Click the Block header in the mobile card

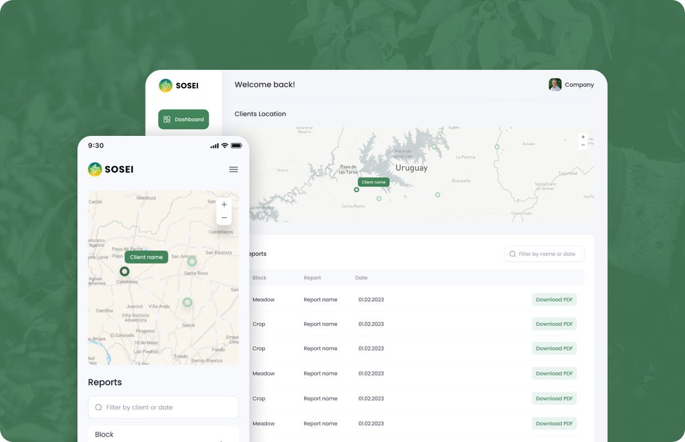104,435
